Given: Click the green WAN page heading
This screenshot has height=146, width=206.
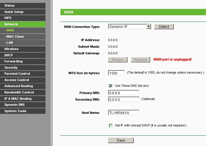Looking at the screenshot, I should point(133,12).
